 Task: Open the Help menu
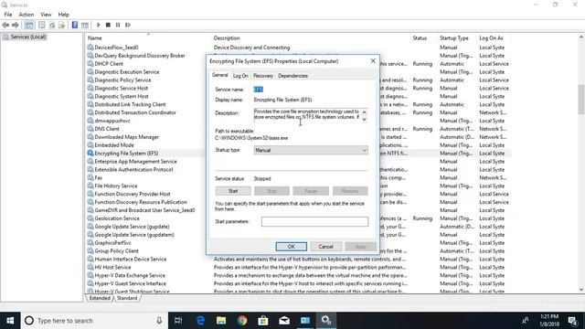[x=63, y=15]
